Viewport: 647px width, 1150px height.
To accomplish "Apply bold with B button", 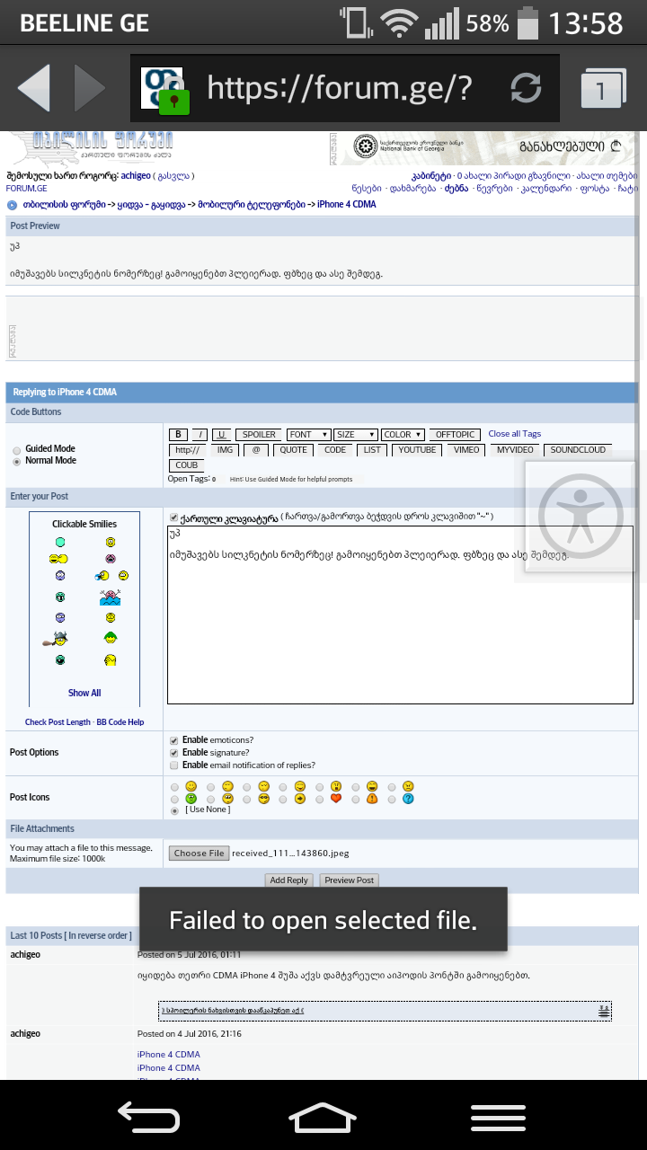I will click(179, 435).
